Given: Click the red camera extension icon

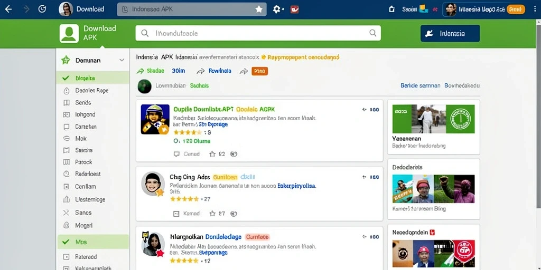Looking at the screenshot, I should 294,9.
